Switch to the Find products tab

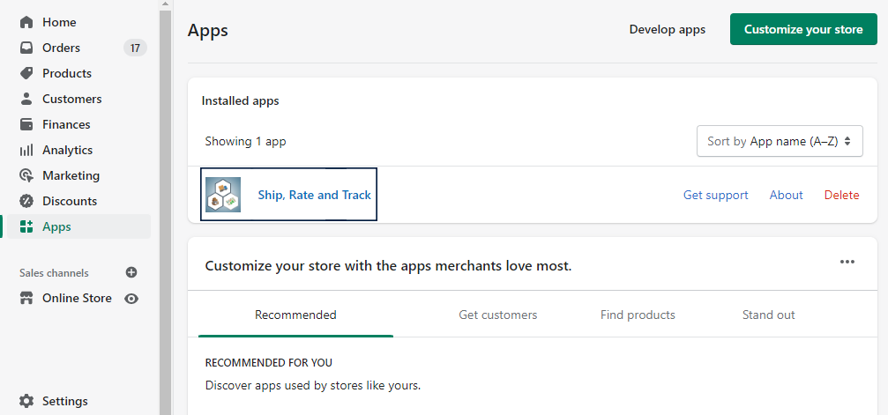[x=638, y=315]
